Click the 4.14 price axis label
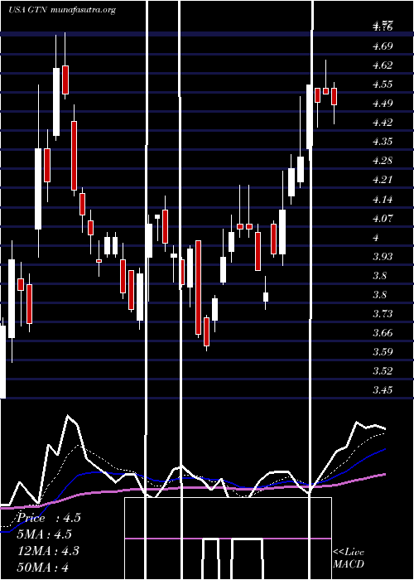Image resolution: width=414 pixels, height=580 pixels. click(383, 200)
